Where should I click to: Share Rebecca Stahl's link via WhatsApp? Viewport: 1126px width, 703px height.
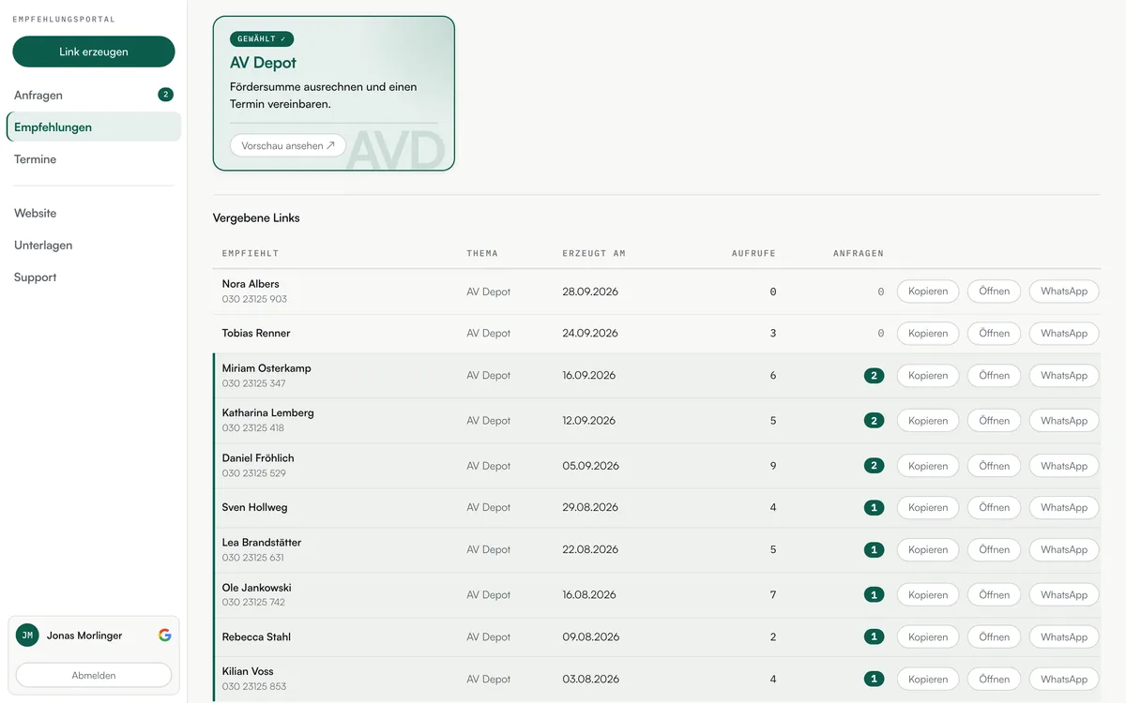pos(1064,637)
